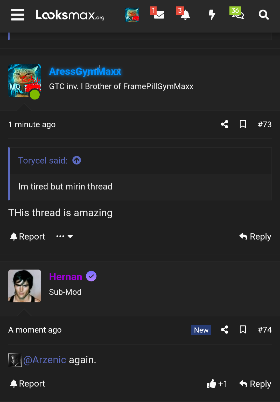Expand the quoted Torycel post with arrow icon
280x402 pixels.
point(76,161)
